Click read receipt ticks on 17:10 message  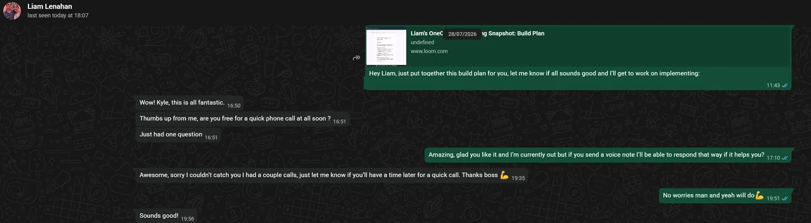pyautogui.click(x=785, y=157)
